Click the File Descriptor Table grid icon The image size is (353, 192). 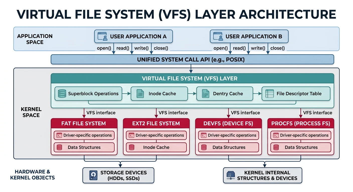point(269,93)
